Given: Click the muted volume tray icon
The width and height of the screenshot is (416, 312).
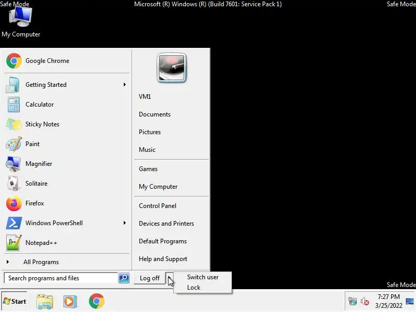Looking at the screenshot, I should pyautogui.click(x=365, y=302).
